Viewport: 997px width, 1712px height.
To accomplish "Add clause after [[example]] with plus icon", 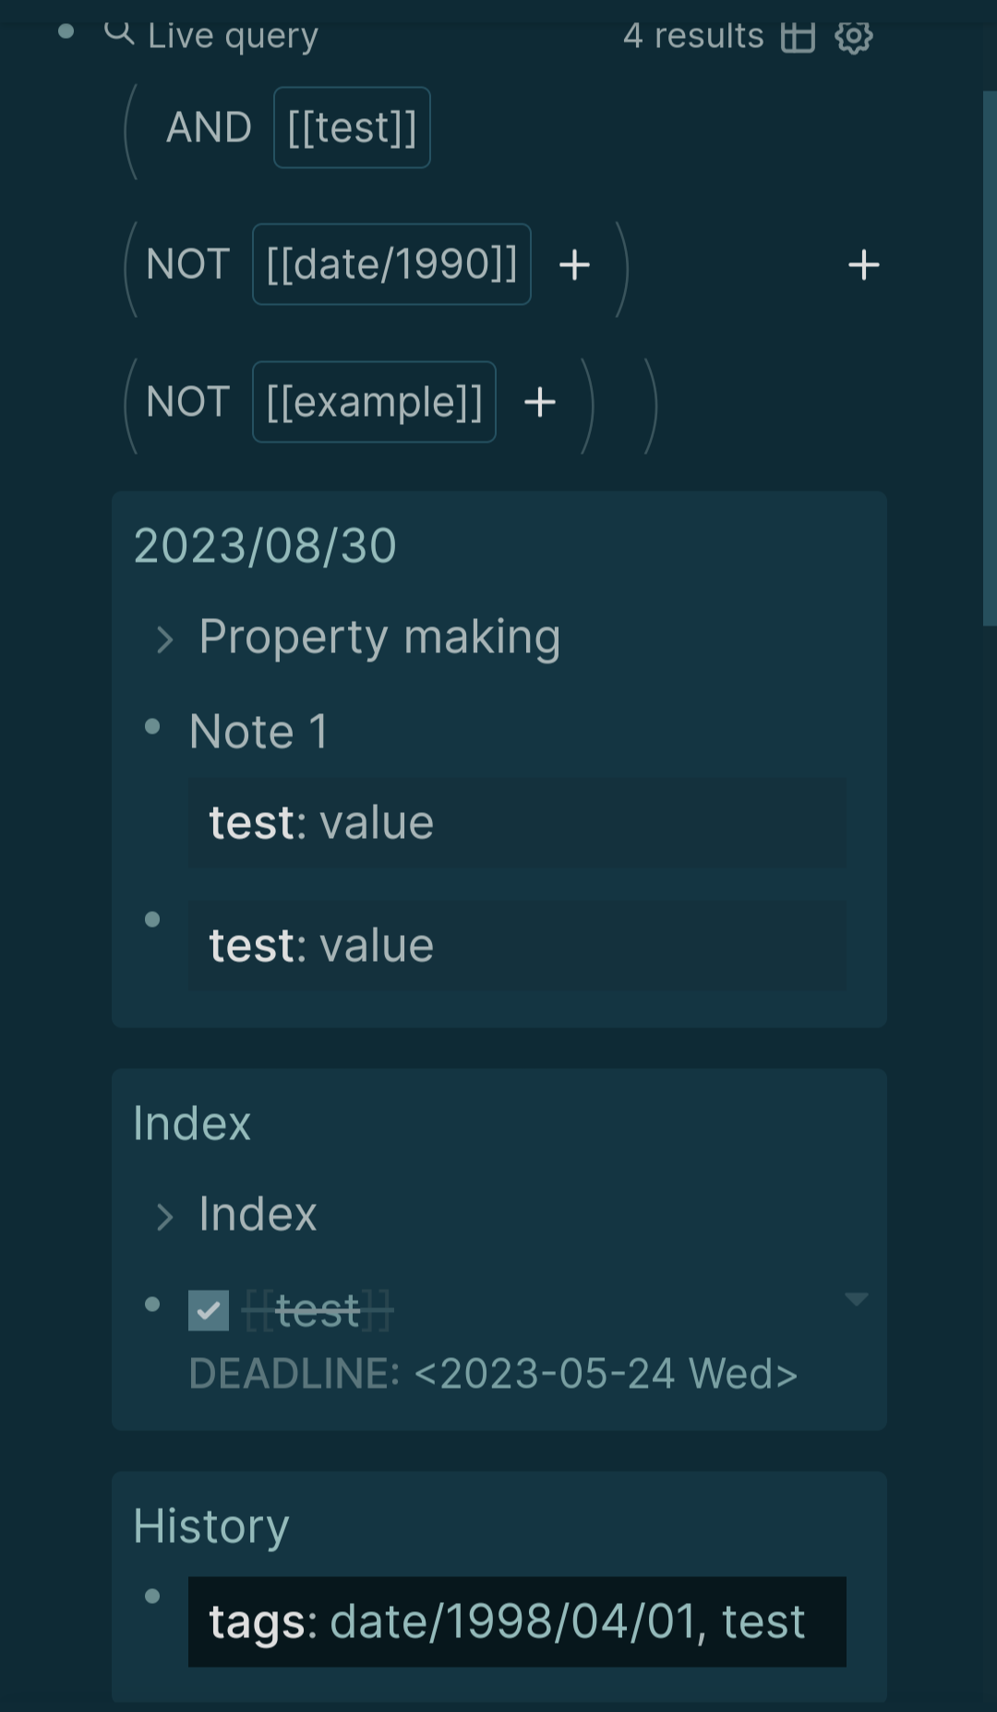I will tap(540, 402).
